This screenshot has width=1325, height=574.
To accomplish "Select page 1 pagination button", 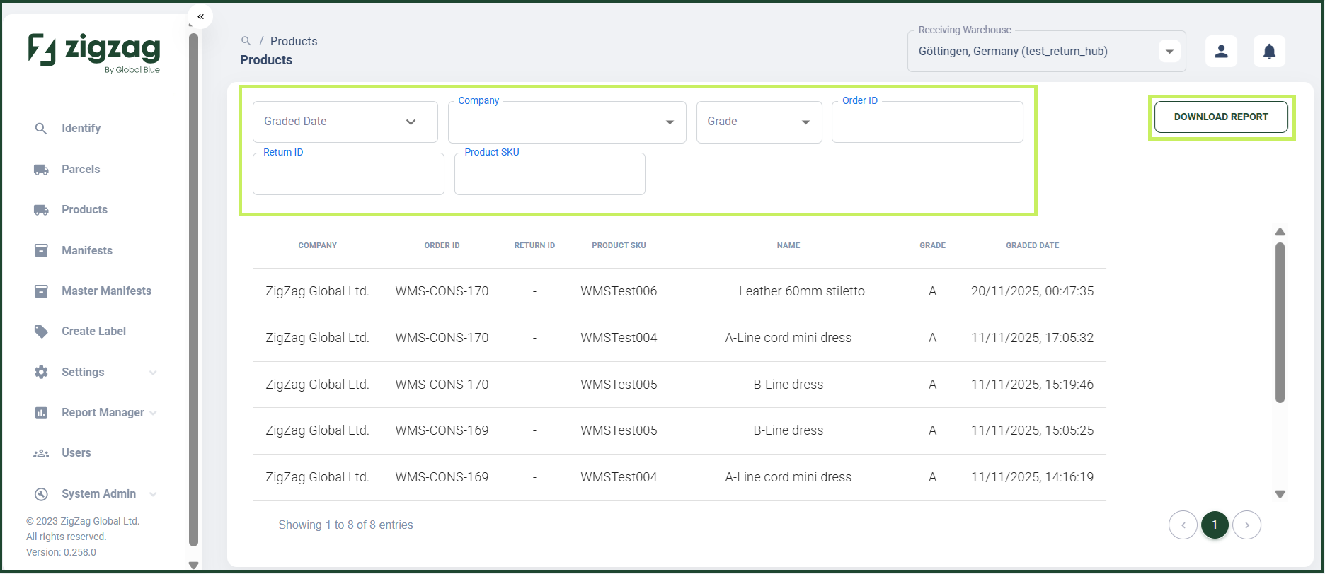I will pos(1215,525).
